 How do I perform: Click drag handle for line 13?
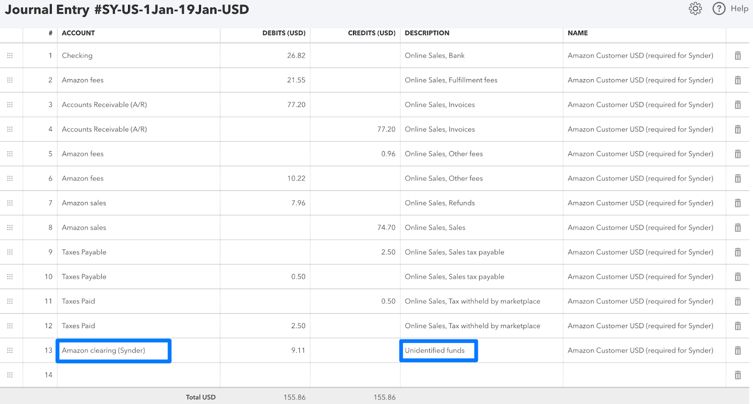point(10,350)
